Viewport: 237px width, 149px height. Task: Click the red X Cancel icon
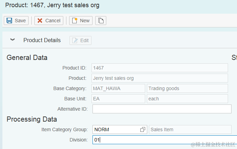[x=40, y=21]
